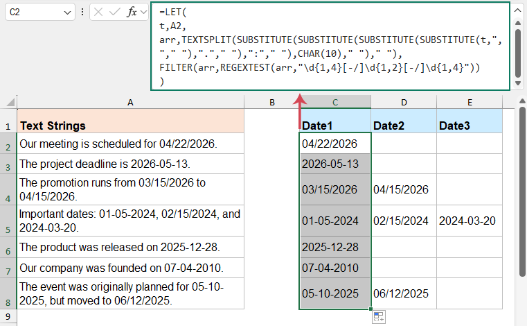Open the Name Box dropdown arrow

pos(67,12)
